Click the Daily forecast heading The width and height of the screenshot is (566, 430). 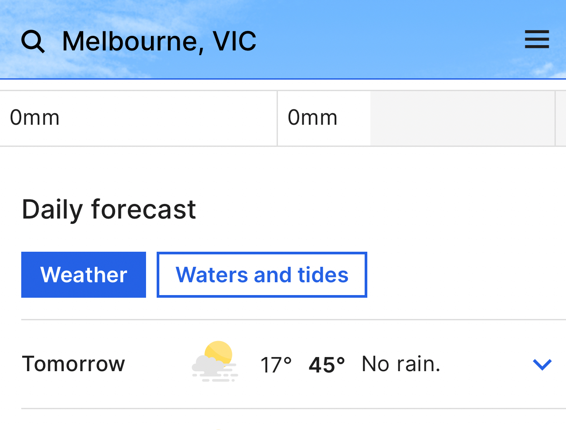tap(109, 209)
